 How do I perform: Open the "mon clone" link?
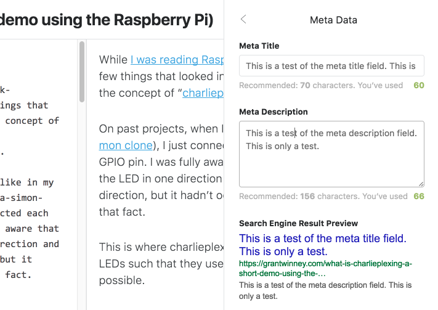click(126, 145)
